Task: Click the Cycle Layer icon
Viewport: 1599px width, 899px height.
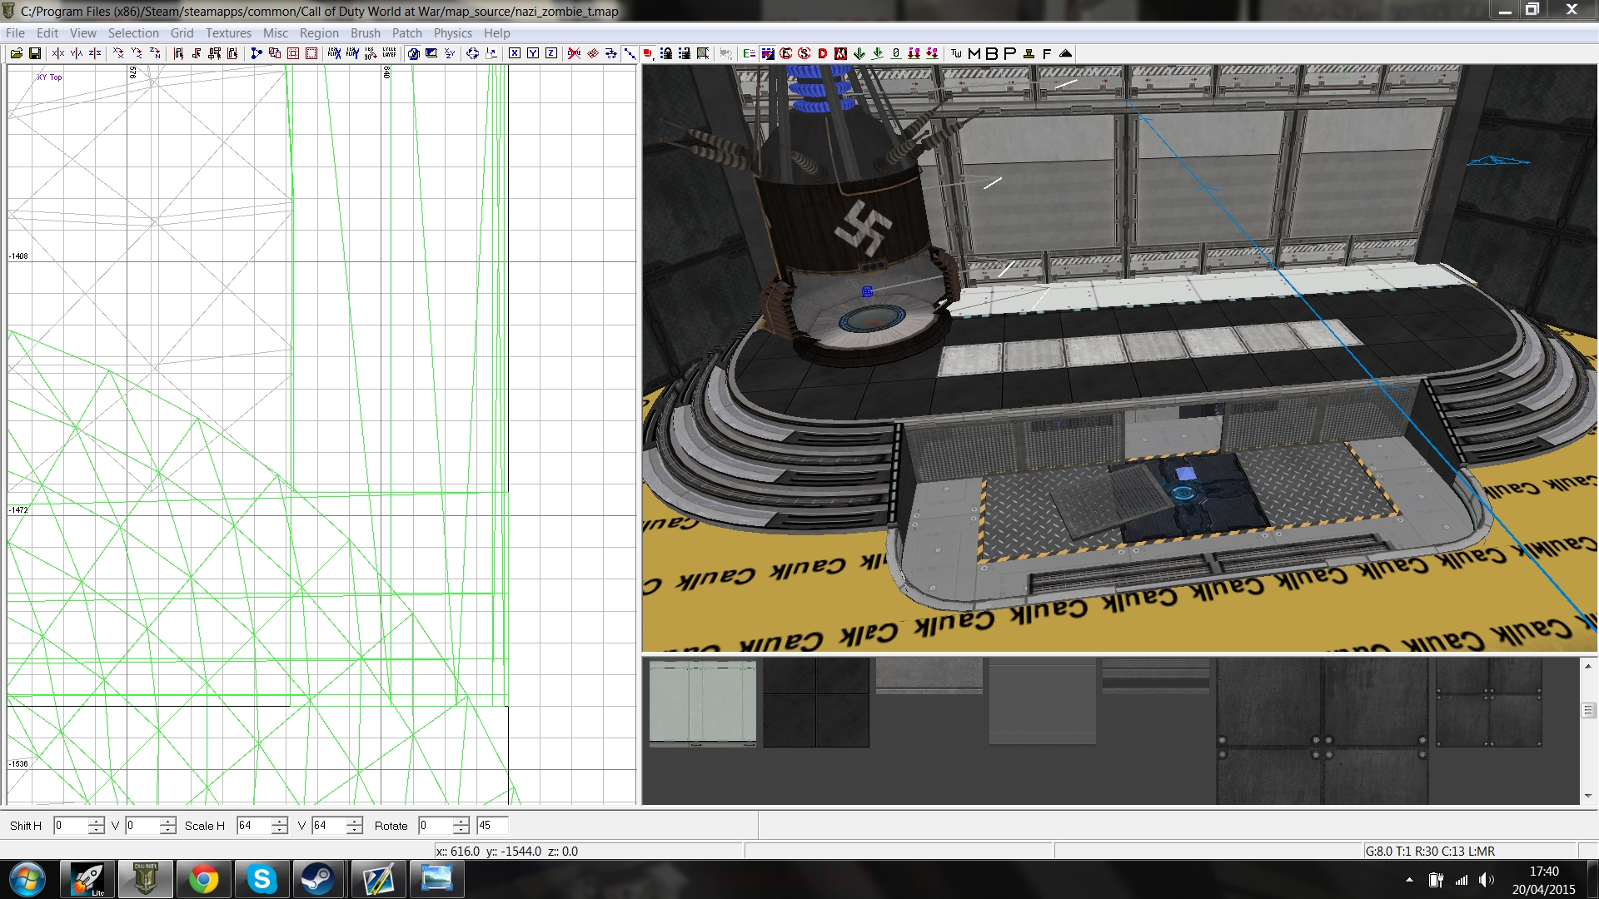Action: click(389, 53)
